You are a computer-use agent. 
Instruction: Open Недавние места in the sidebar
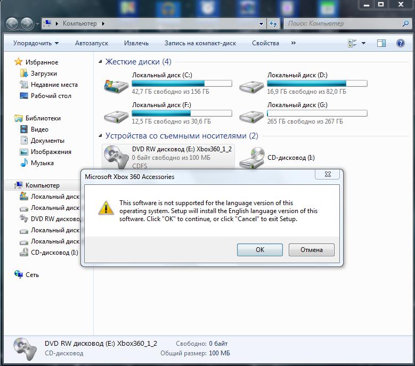[x=54, y=85]
